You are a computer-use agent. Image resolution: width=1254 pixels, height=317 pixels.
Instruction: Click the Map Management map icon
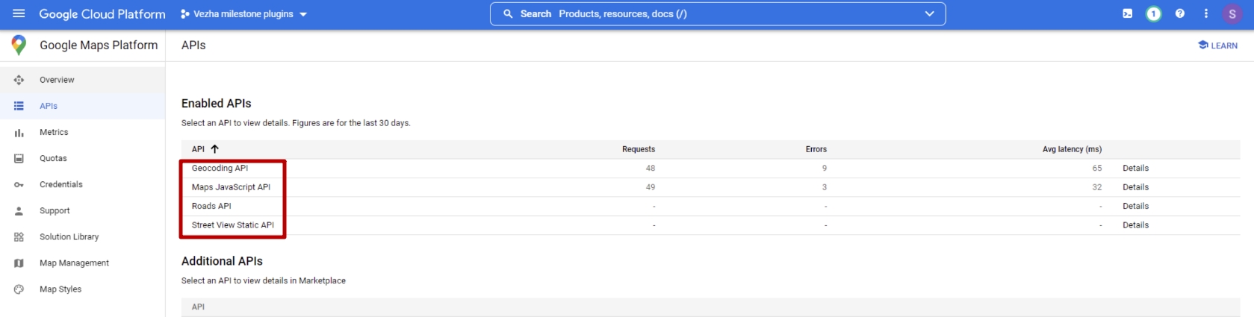click(19, 263)
